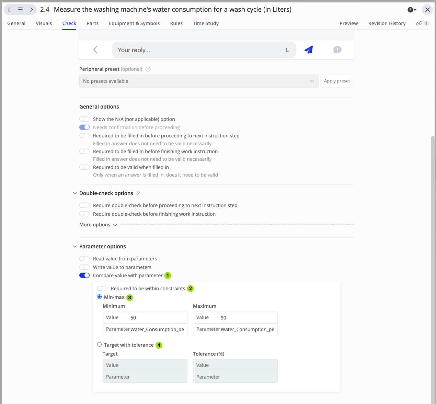
Task: Collapse the Parameter options section
Action: click(x=75, y=247)
